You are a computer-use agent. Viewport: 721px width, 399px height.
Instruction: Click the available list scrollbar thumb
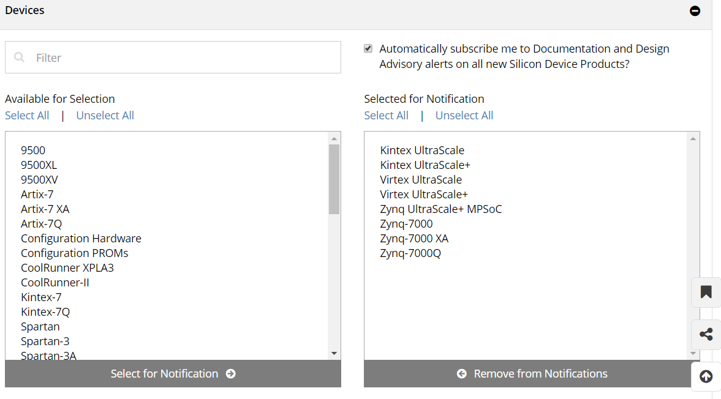(334, 179)
